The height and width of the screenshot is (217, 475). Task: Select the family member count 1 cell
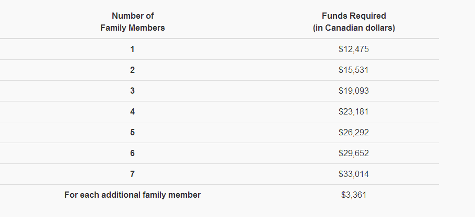133,49
